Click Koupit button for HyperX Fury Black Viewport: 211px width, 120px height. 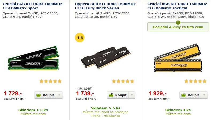(x=117, y=95)
